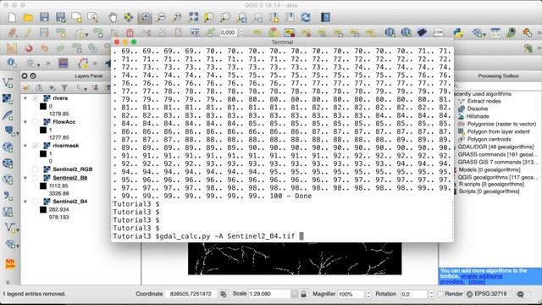Select Polygon from layer extent
This screenshot has width=542, height=305.
pos(498,131)
